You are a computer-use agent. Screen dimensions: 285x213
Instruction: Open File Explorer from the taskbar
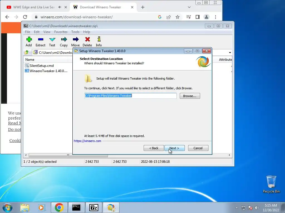coord(25,207)
